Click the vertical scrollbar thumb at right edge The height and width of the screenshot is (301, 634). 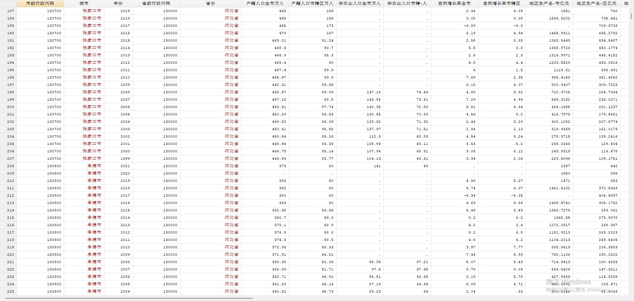click(631, 16)
